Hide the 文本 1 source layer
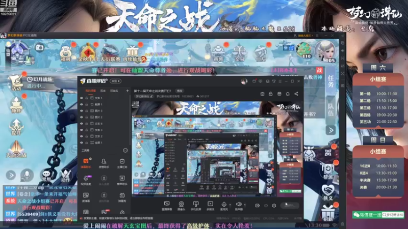408x229 pixels. (82, 98)
